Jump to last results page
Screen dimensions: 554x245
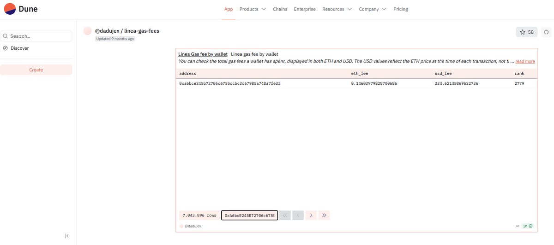tap(324, 215)
